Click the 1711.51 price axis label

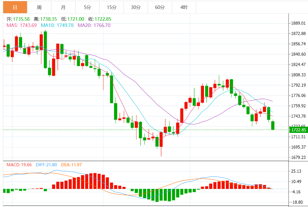(x=298, y=137)
